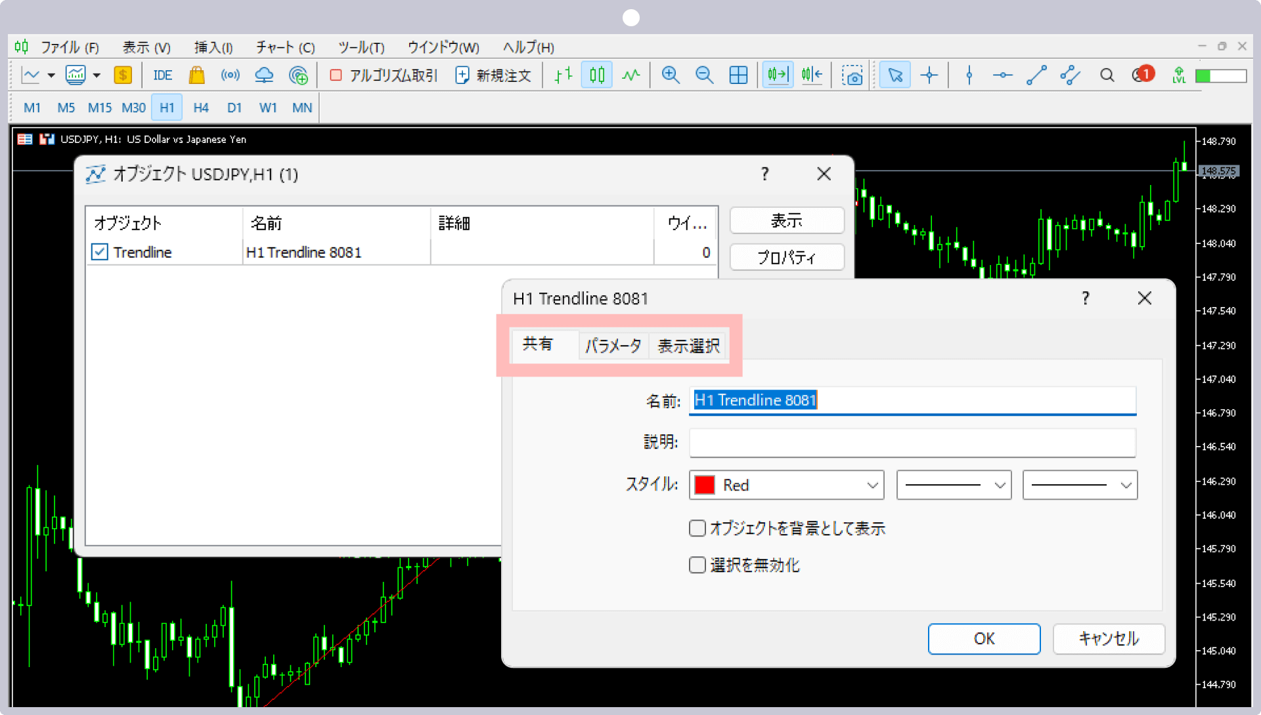Click the 名前 name input field
This screenshot has width=1261, height=715.
913,400
